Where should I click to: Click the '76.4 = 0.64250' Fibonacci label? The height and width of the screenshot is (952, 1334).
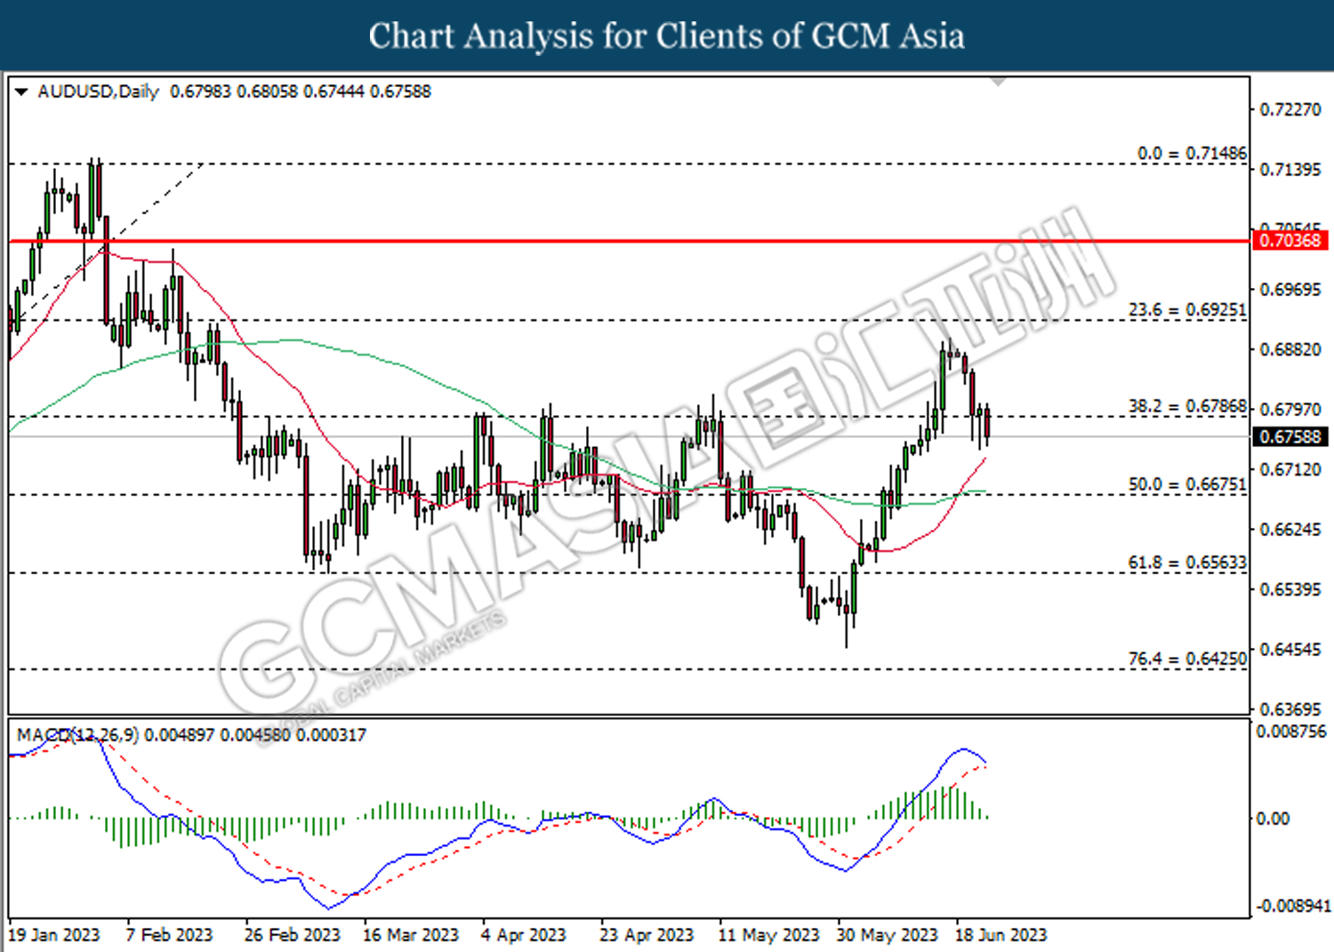click(1187, 659)
